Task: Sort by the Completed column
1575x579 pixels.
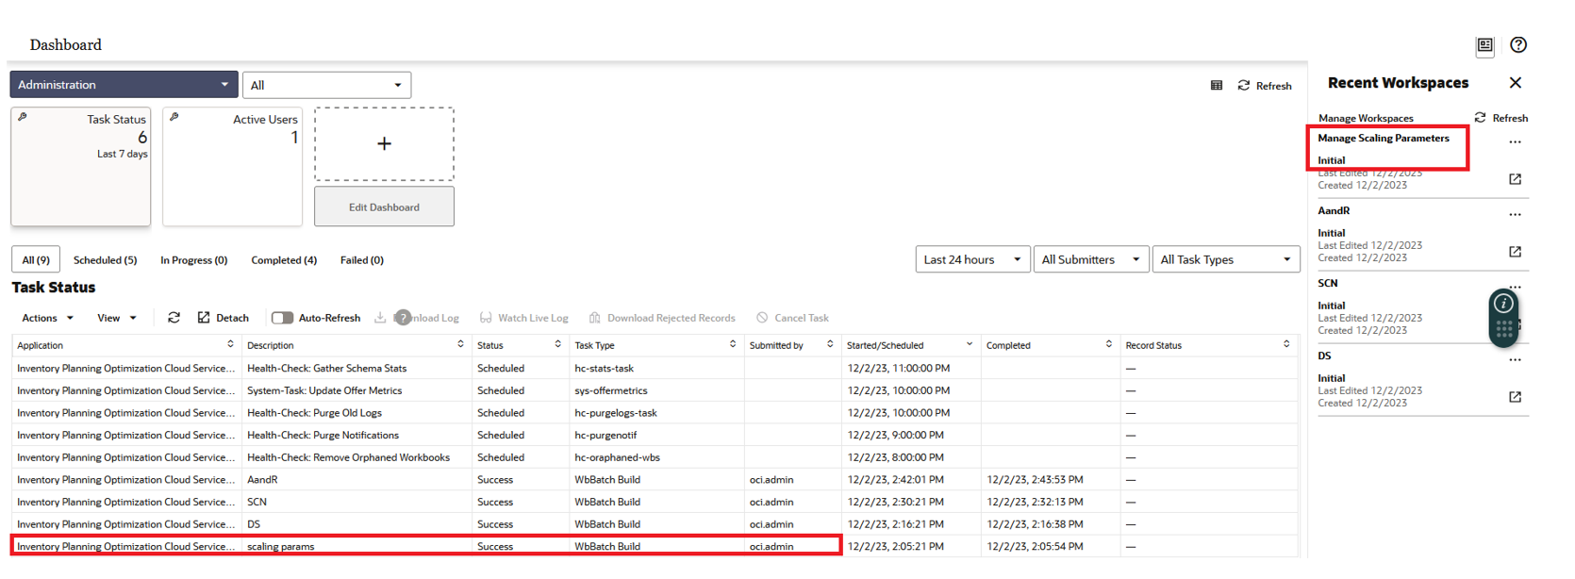Action: point(1109,344)
